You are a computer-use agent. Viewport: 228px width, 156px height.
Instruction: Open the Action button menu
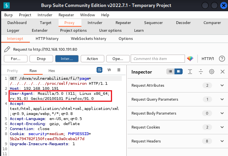click(x=92, y=58)
